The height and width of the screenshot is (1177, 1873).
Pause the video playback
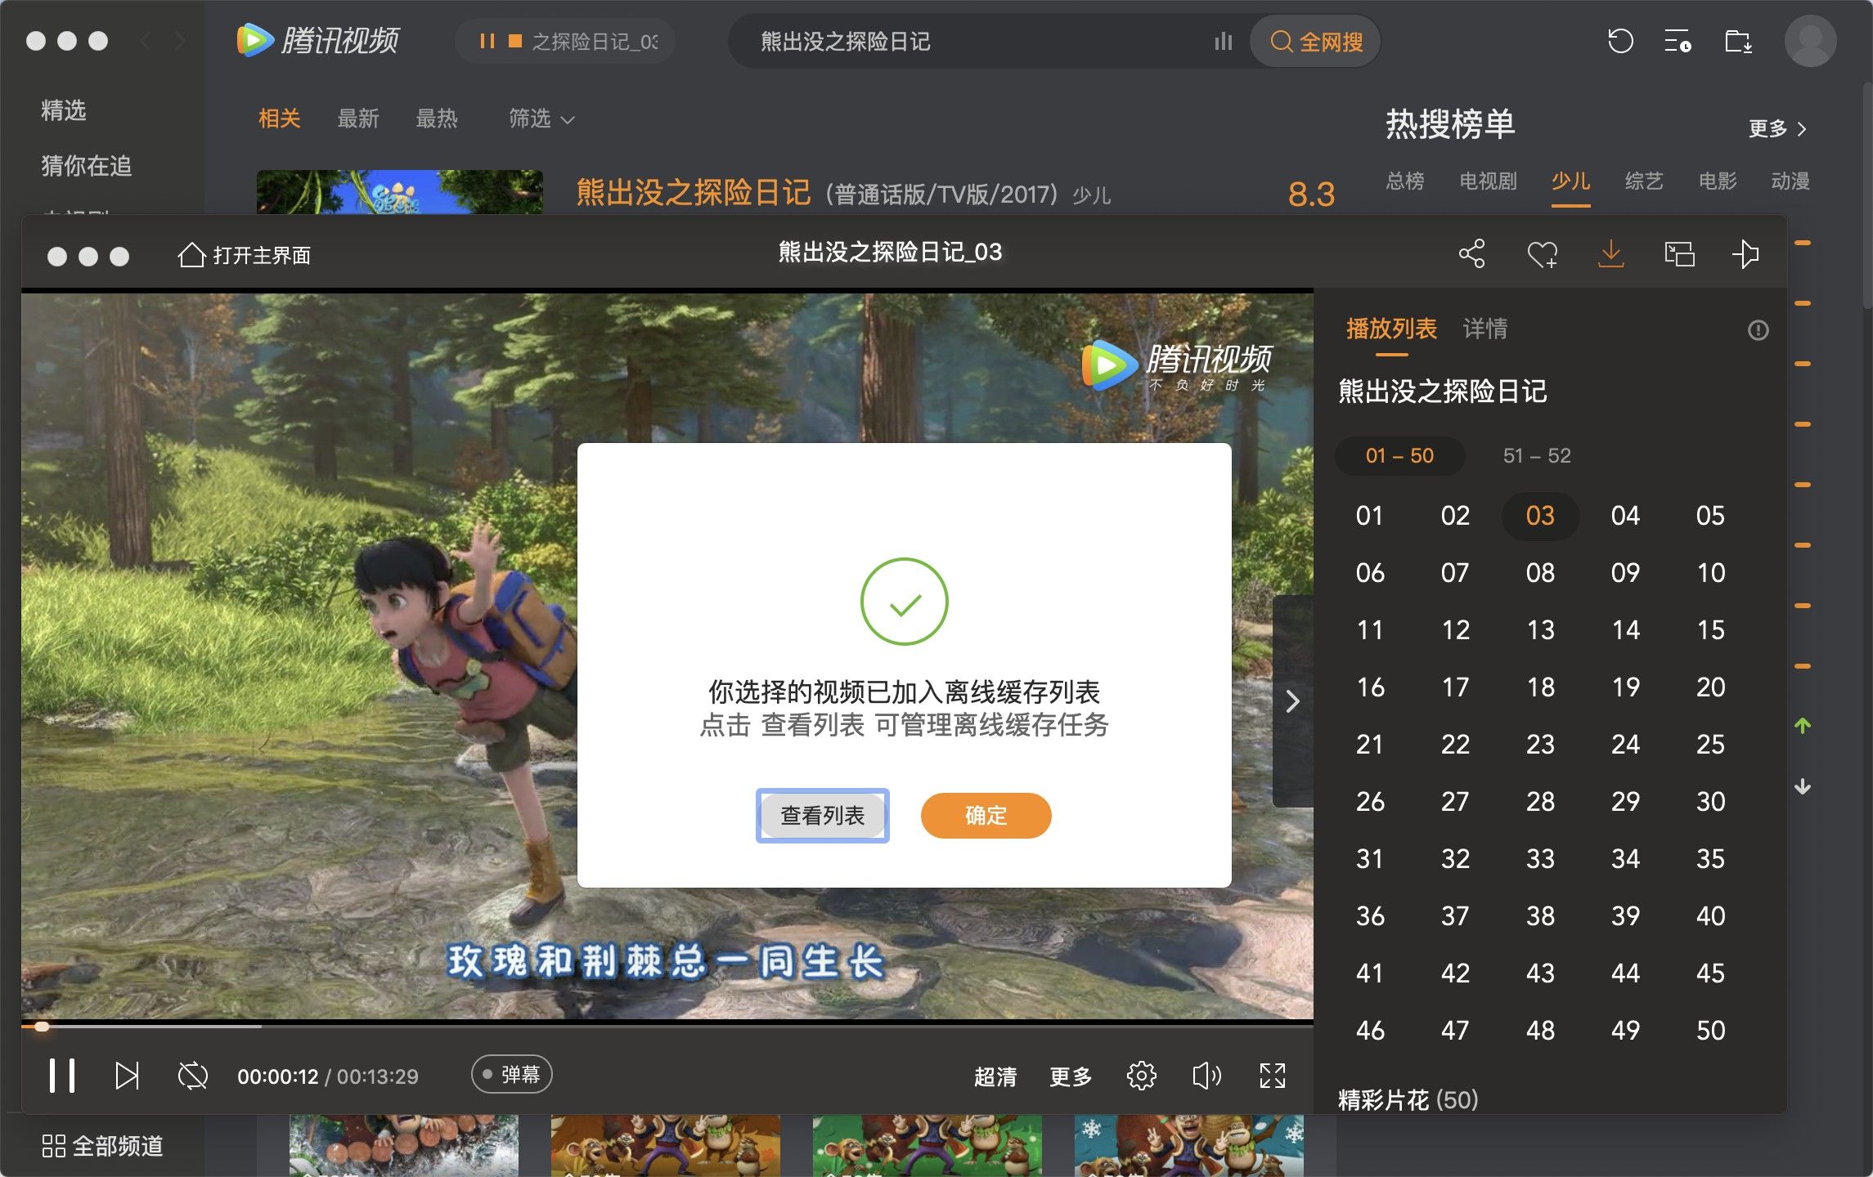pyautogui.click(x=62, y=1076)
